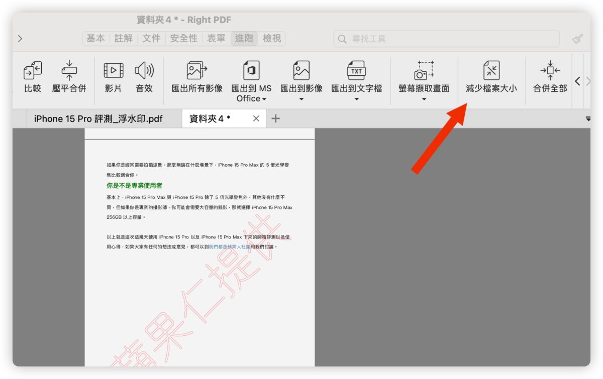The height and width of the screenshot is (379, 603).
Task: Click the brush icon beside the search field
Action: (x=577, y=39)
